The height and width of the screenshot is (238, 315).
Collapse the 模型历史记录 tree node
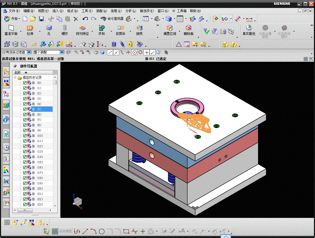click(15, 77)
